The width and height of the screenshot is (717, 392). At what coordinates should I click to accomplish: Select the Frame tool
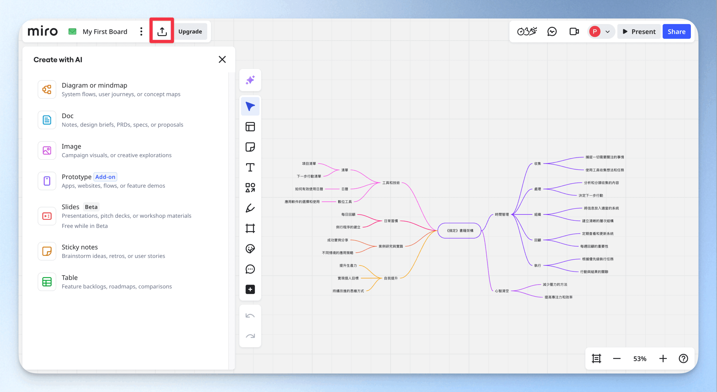pos(250,228)
